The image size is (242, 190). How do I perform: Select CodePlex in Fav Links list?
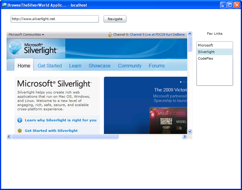click(x=215, y=59)
